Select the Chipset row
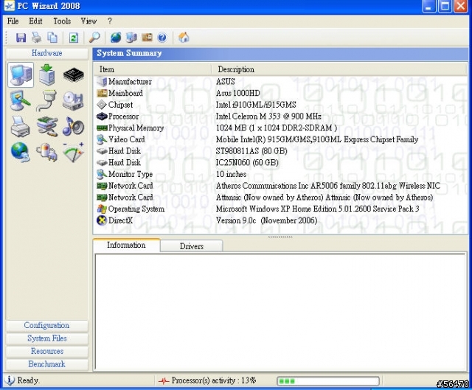This screenshot has width=472, height=390. coord(280,105)
